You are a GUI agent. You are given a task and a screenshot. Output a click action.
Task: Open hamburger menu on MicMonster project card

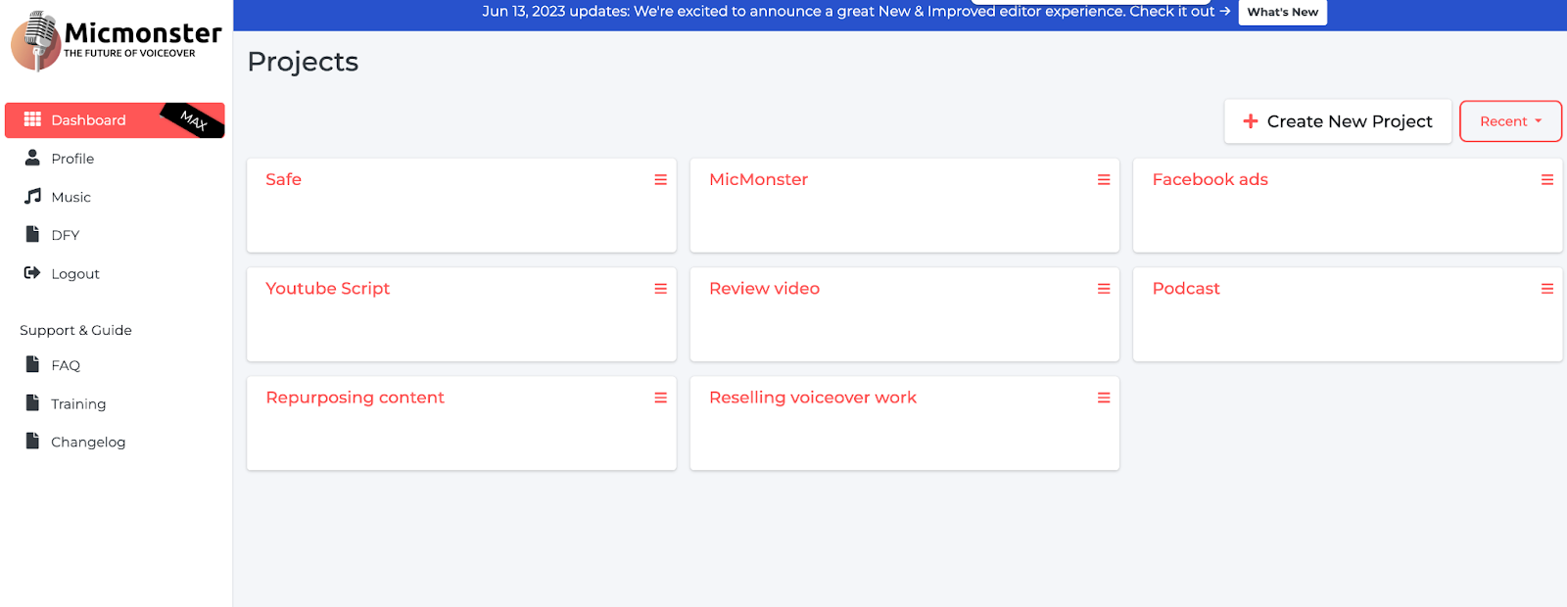coord(1104,180)
